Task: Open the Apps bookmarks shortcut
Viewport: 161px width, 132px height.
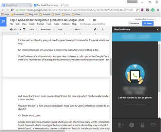Action: coord(5,14)
